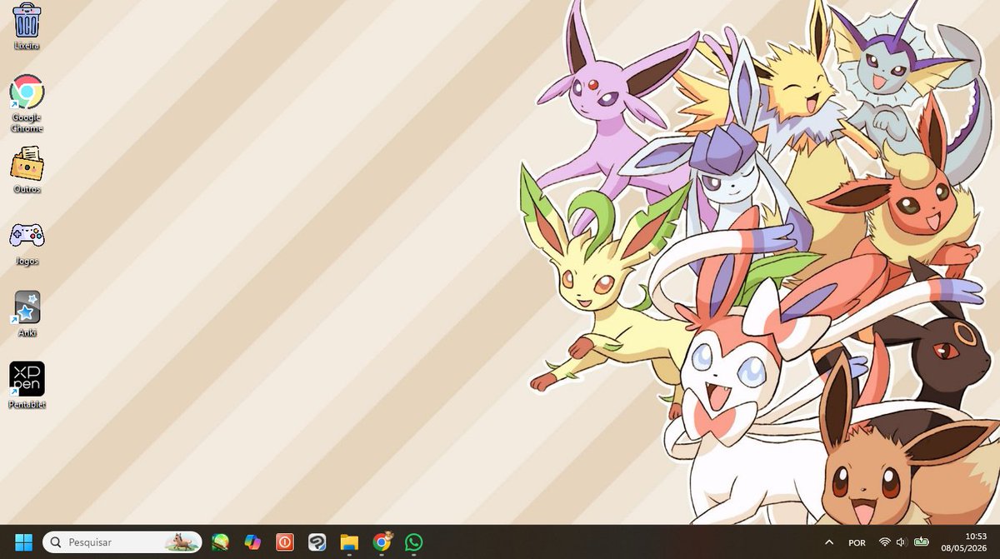Open the Windows Start menu
The width and height of the screenshot is (1000, 559).
coord(23,542)
